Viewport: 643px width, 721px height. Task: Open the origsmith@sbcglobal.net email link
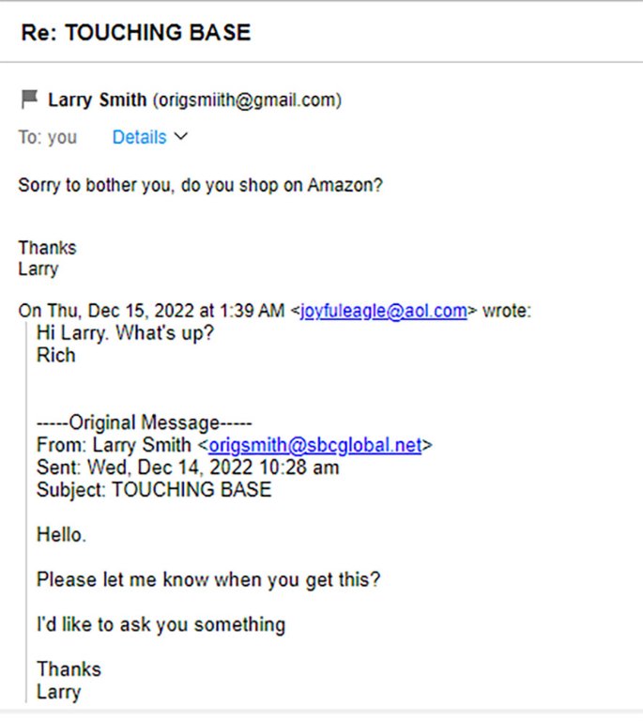pos(314,445)
